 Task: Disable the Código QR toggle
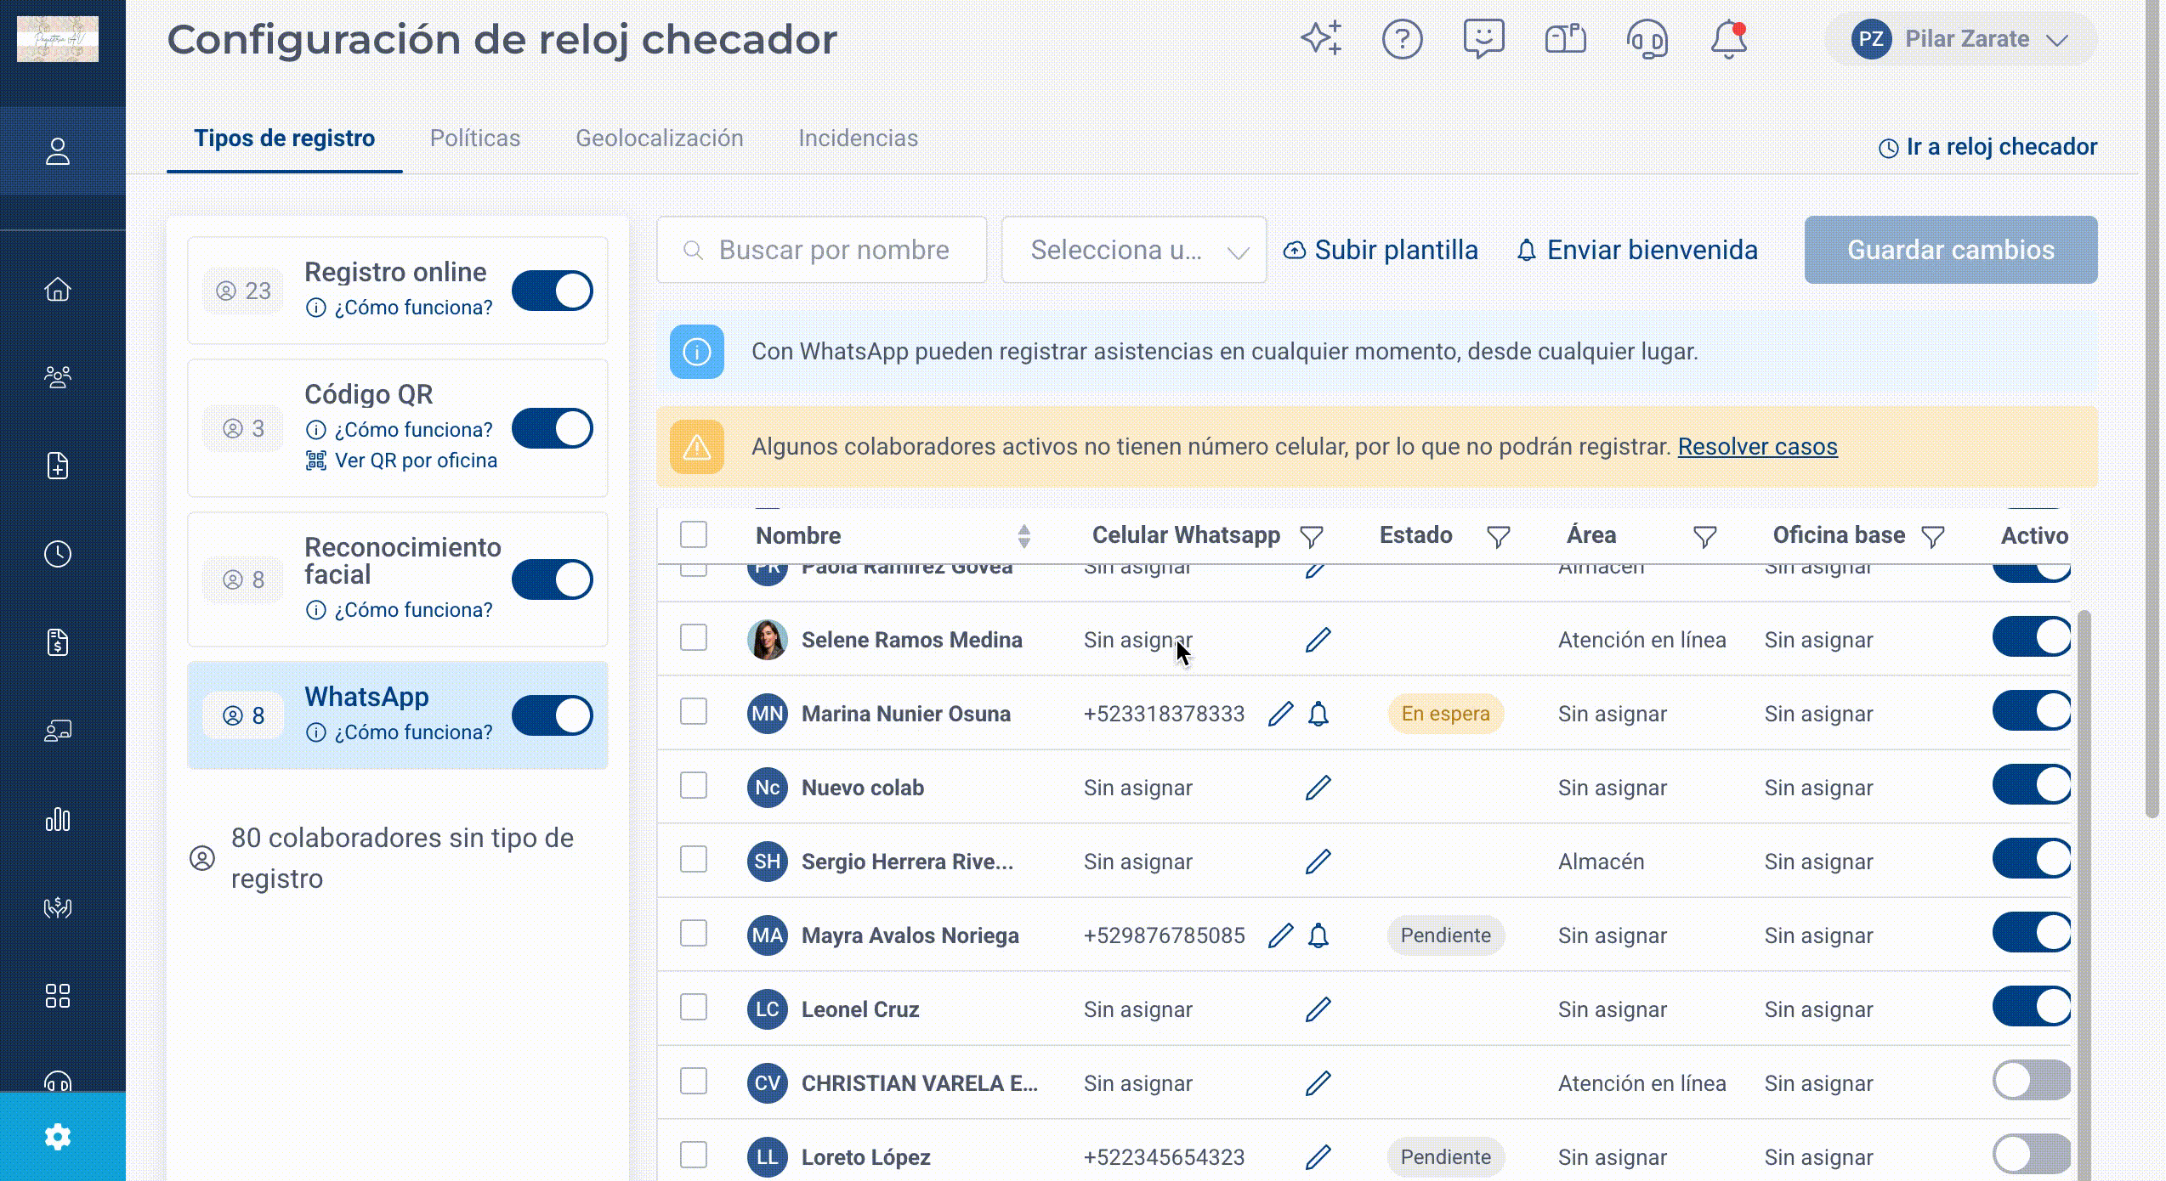(552, 428)
